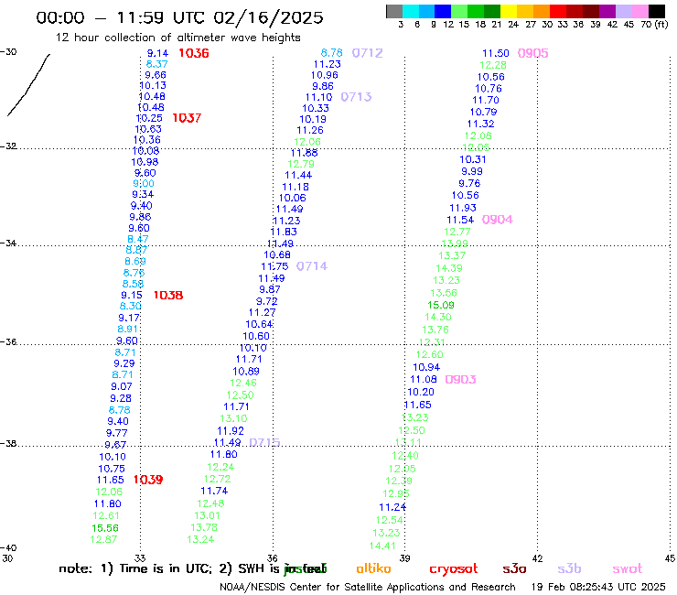Click the '70 (ft)' legend label
This screenshot has width=677, height=595.
[x=654, y=25]
